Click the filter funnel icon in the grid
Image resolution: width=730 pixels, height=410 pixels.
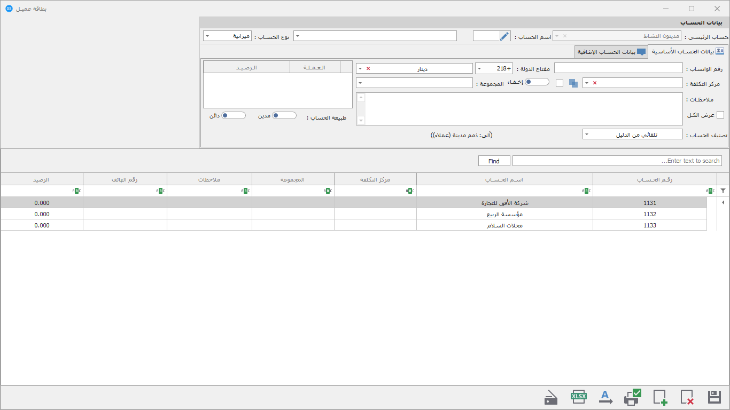coord(723,191)
